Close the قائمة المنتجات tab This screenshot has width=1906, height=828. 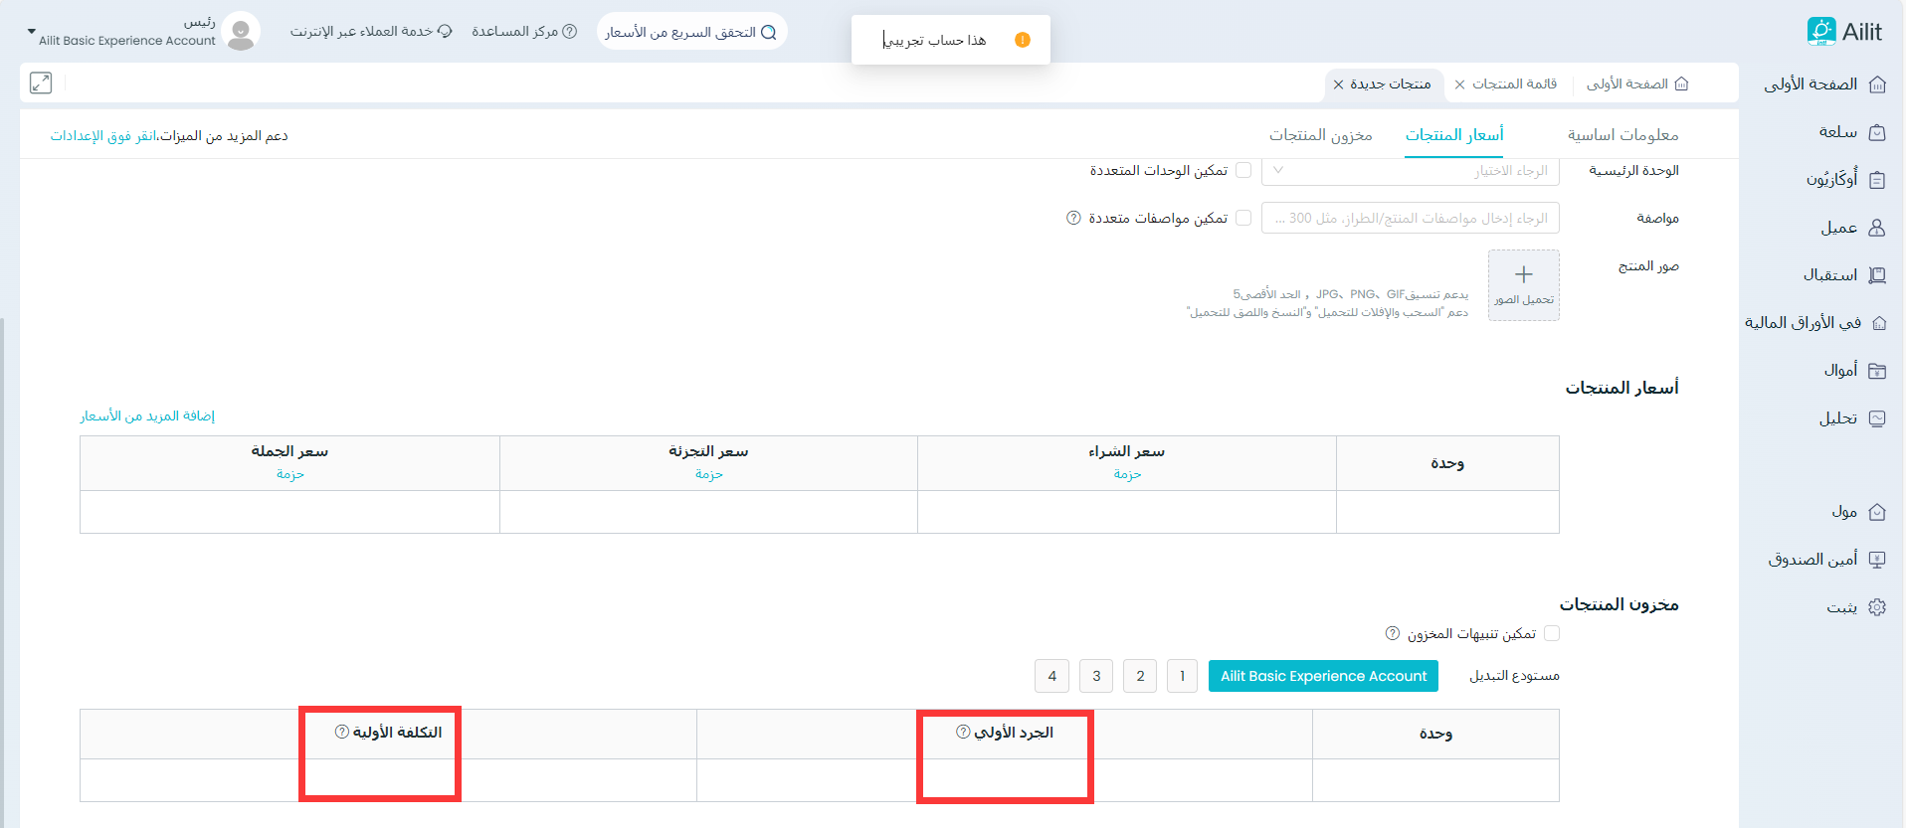[x=1459, y=84]
